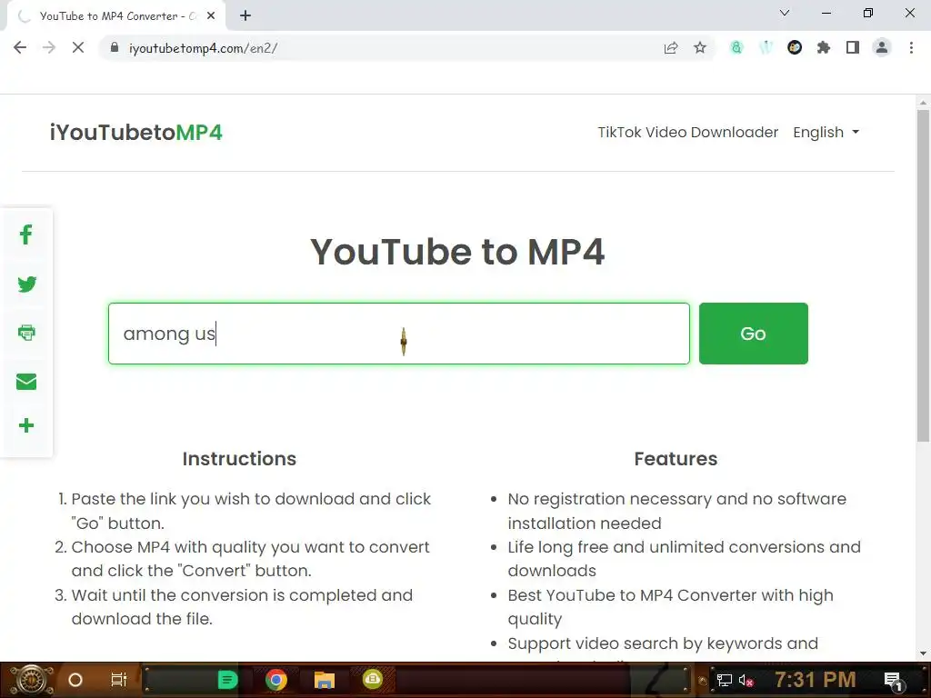Image resolution: width=931 pixels, height=698 pixels.
Task: Toggle the browser side panel
Action: pos(853,47)
